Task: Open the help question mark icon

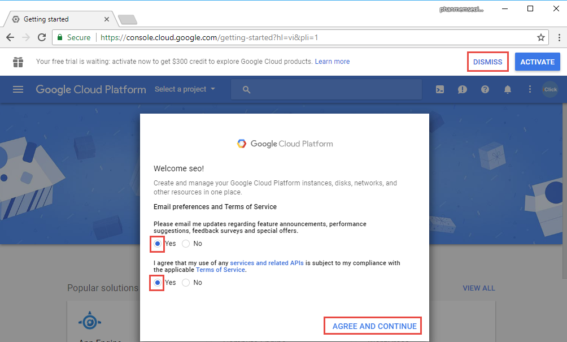Action: coord(485,89)
